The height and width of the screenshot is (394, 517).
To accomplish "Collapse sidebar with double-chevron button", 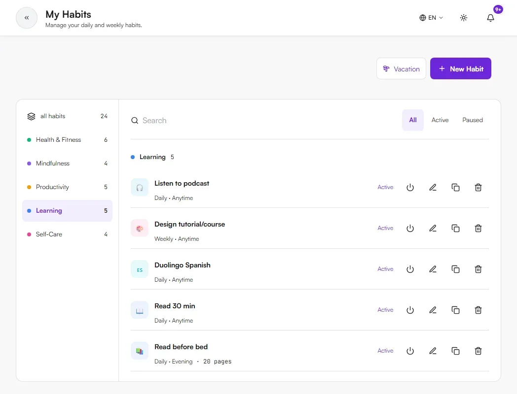I will (27, 18).
